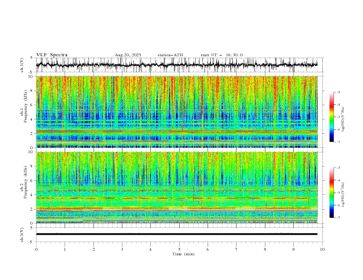Click the ch.1 voltage waveform trace
Screen dimensions: 363x280
tap(176, 65)
